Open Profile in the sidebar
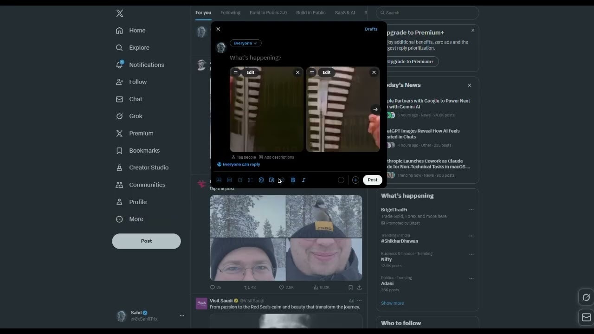 pyautogui.click(x=131, y=202)
